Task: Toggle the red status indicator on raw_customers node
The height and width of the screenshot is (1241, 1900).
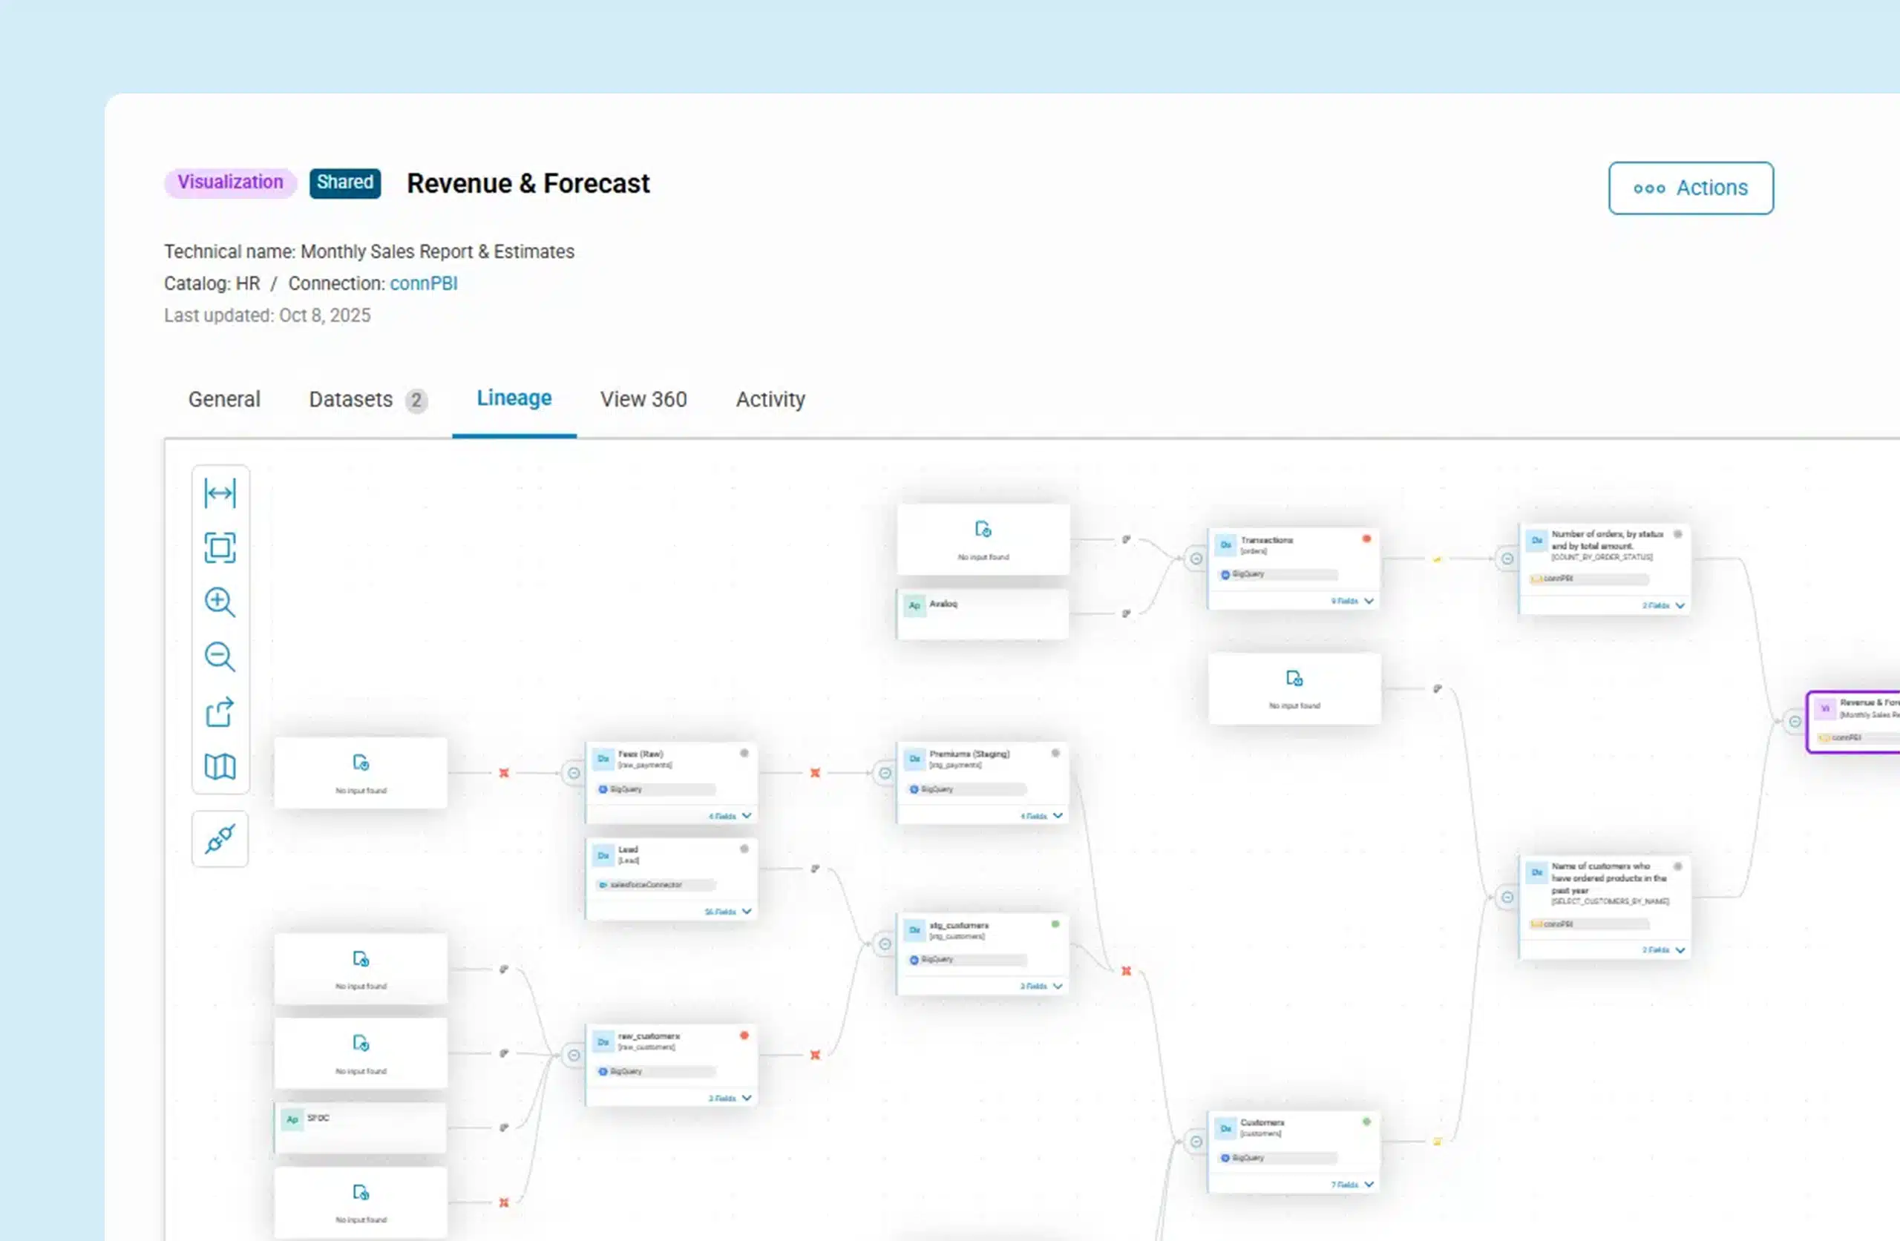Action: point(744,1035)
